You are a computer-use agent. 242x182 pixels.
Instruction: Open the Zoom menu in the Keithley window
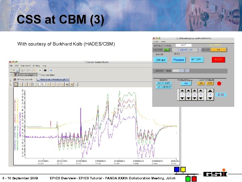(x=156, y=41)
